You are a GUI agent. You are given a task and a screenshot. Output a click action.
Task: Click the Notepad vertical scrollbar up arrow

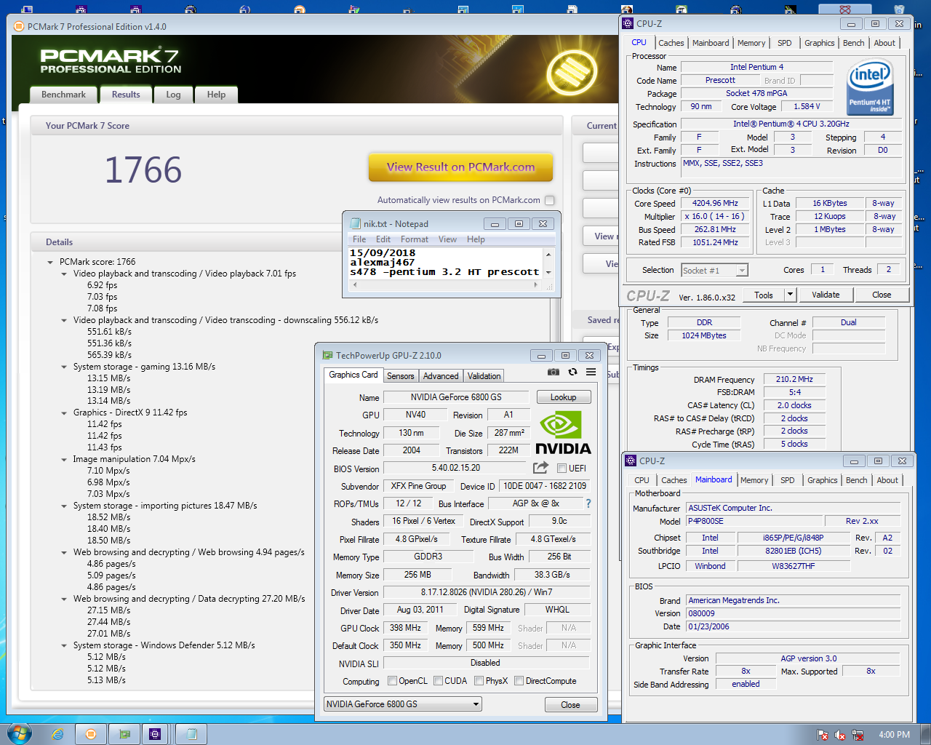(x=548, y=255)
